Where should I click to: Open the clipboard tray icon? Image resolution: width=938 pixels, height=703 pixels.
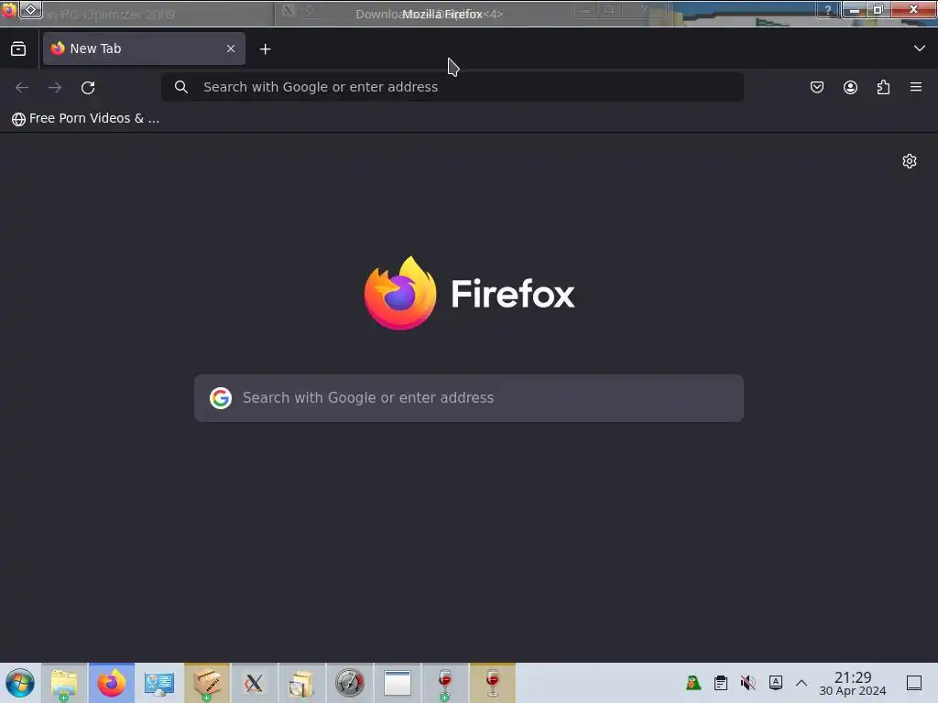pyautogui.click(x=721, y=683)
